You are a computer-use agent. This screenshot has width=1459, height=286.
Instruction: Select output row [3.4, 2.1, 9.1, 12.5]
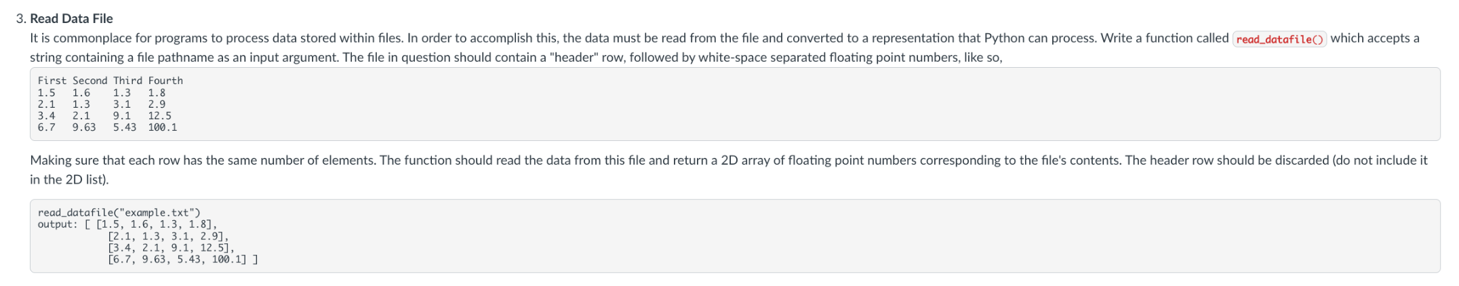click(171, 247)
